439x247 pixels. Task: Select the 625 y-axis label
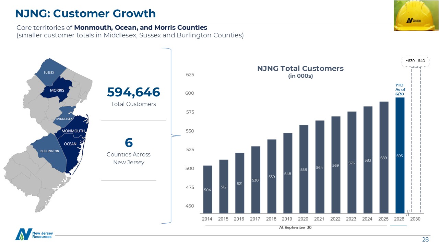[x=190, y=74]
